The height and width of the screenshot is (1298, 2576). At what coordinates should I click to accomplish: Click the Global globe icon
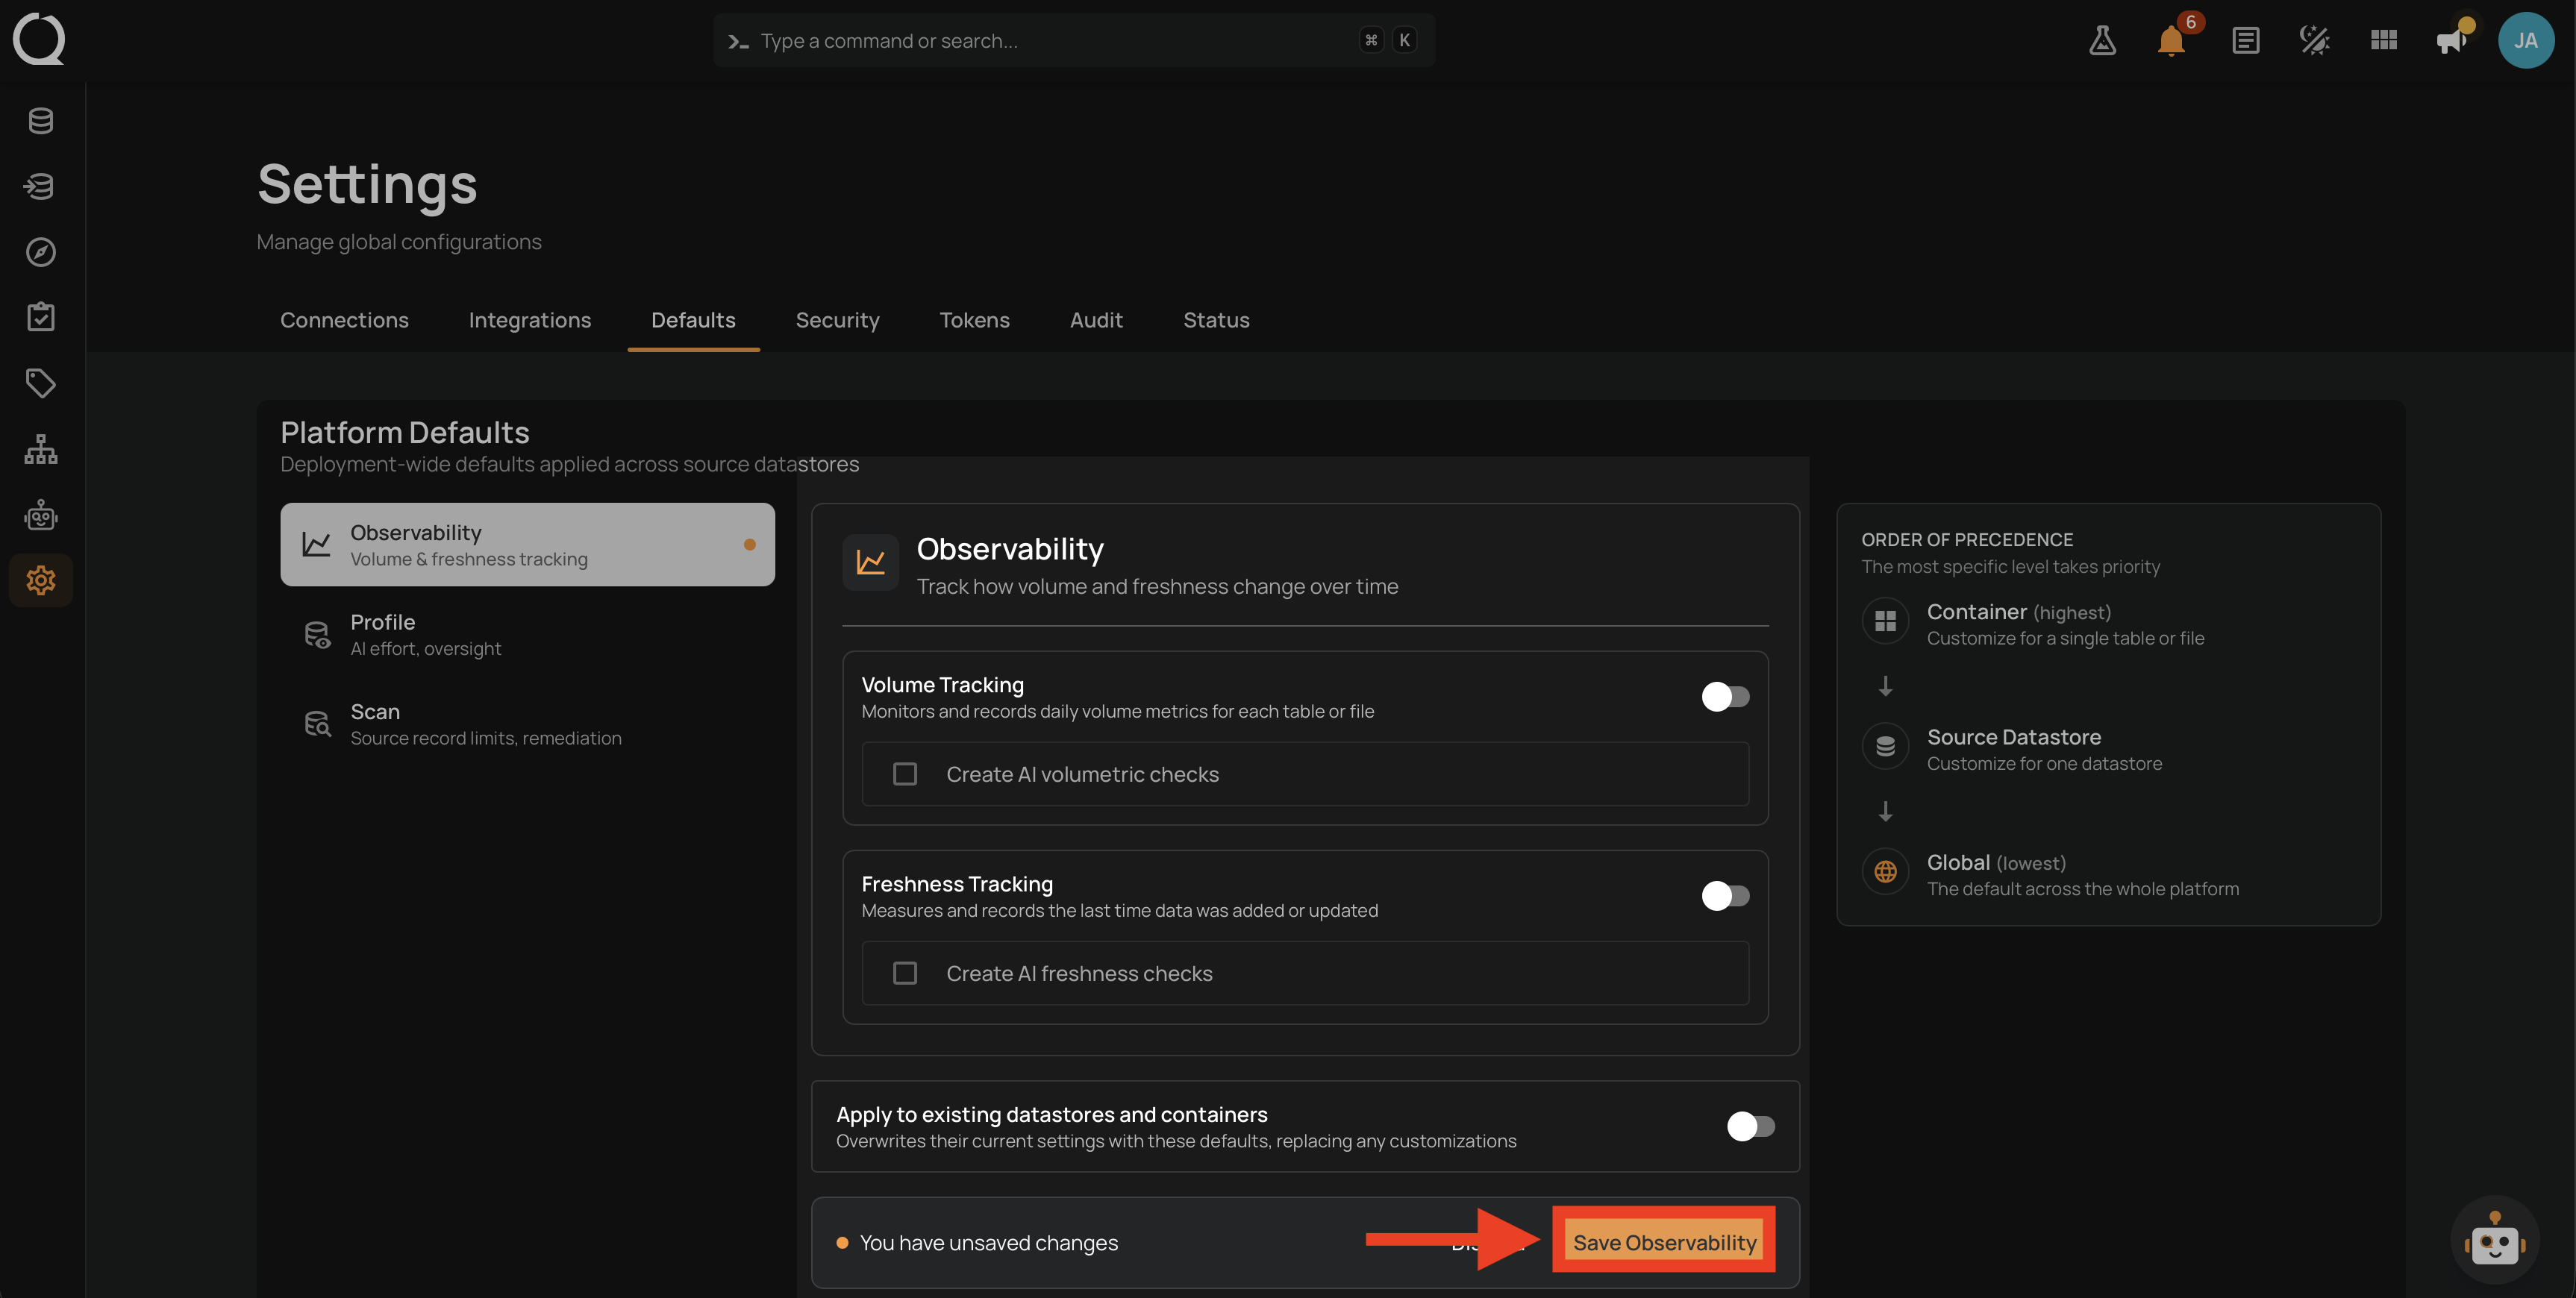click(1885, 872)
